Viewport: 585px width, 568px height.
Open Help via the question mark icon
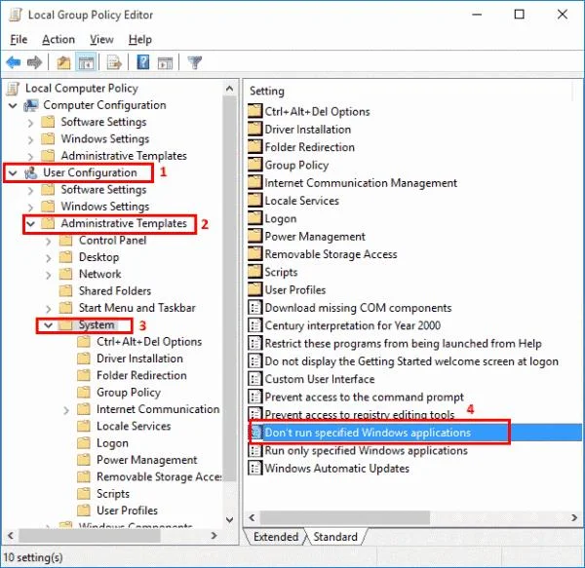tap(143, 62)
